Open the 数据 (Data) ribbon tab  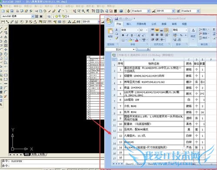tap(164, 24)
